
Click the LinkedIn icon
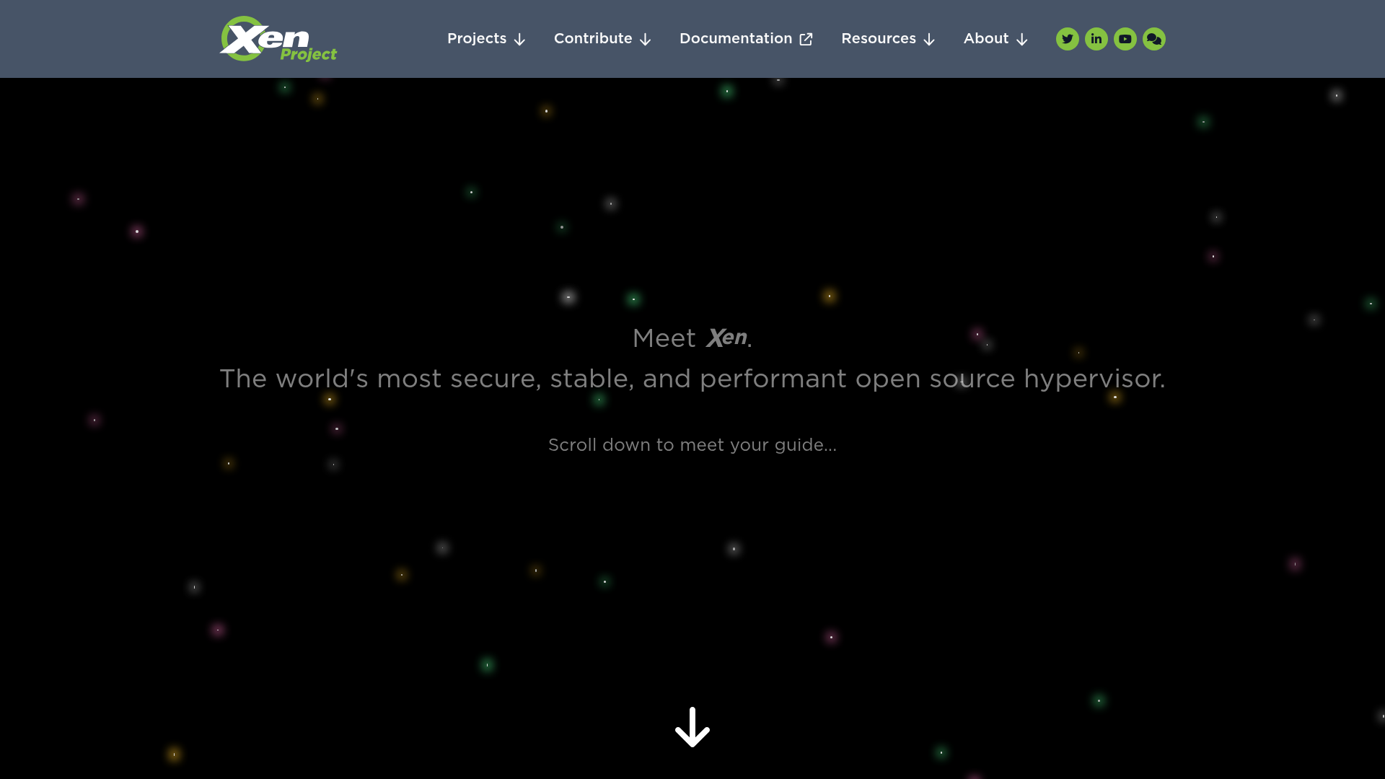tap(1096, 38)
